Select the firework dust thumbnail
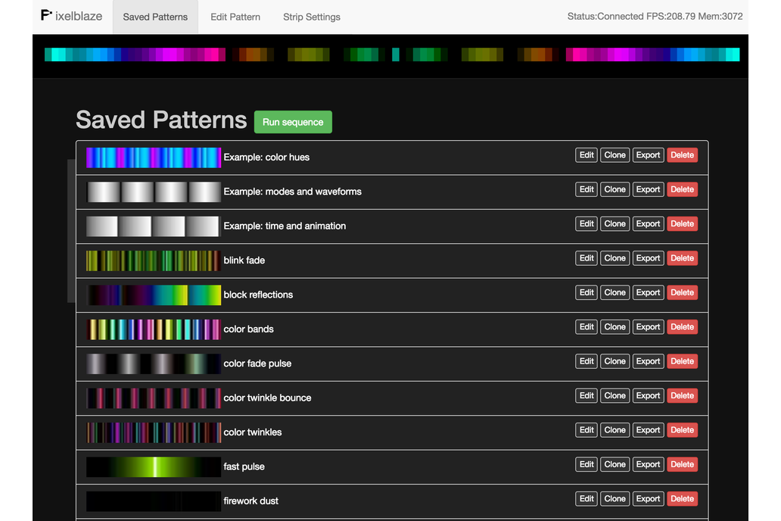Viewport: 781px width, 521px height. tap(154, 501)
